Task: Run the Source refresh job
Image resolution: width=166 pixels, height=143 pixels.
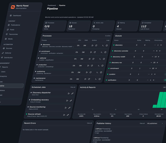Action: [x=64, y=115]
